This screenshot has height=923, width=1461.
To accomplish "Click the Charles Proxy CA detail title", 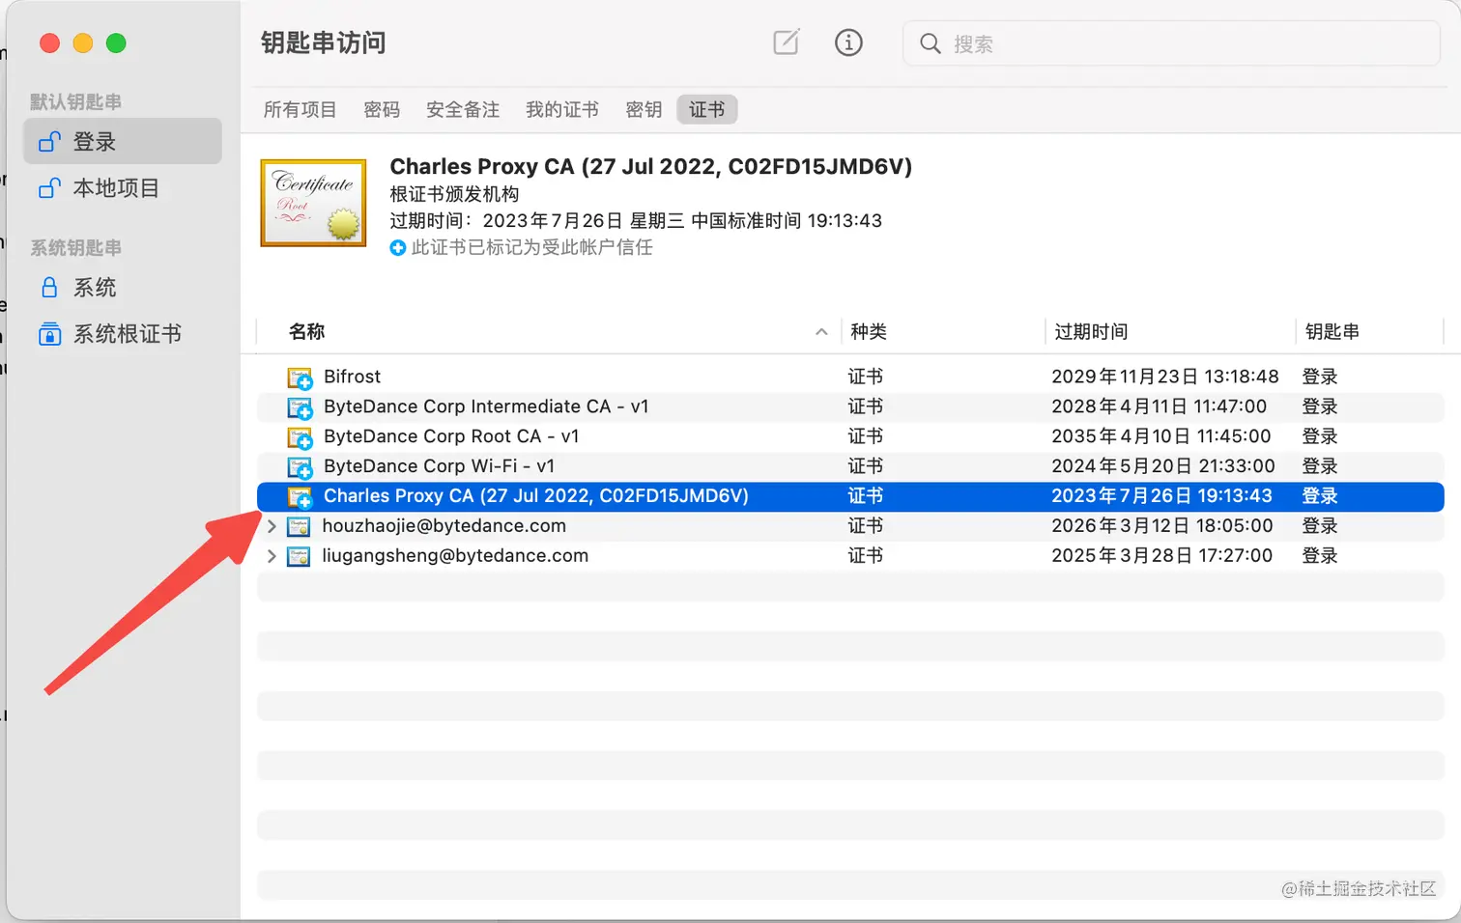I will (651, 166).
